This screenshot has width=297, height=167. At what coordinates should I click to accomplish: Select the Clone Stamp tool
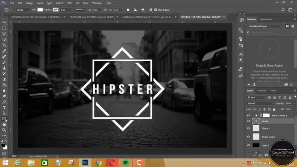click(4, 68)
